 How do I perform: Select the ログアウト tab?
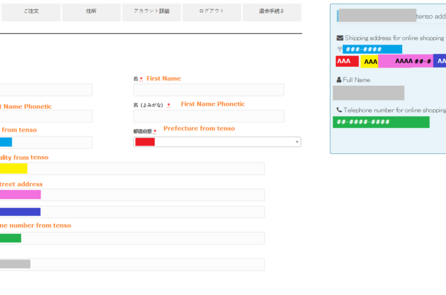pyautogui.click(x=211, y=12)
